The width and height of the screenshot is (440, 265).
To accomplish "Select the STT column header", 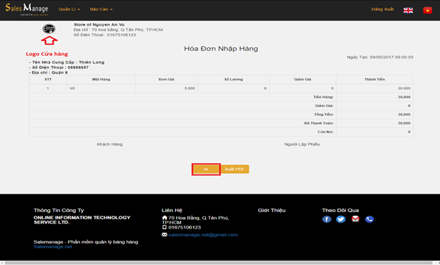I will pos(48,79).
